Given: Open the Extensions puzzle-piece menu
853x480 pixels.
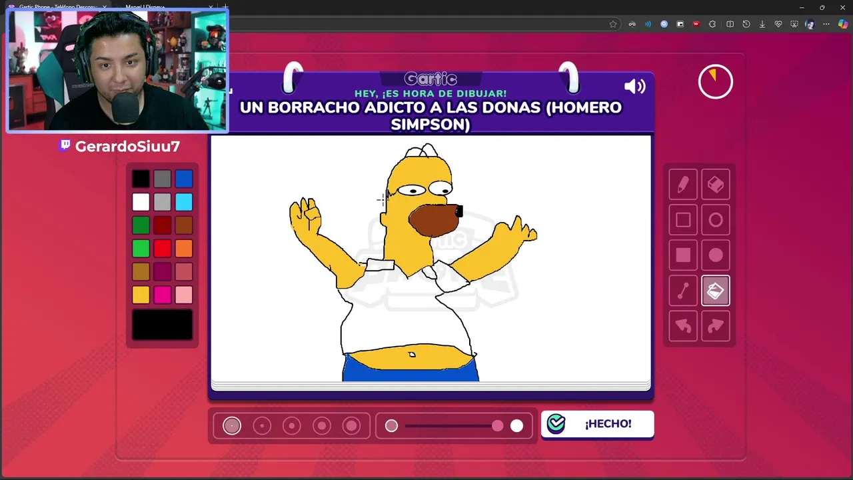Looking at the screenshot, I should pyautogui.click(x=712, y=24).
